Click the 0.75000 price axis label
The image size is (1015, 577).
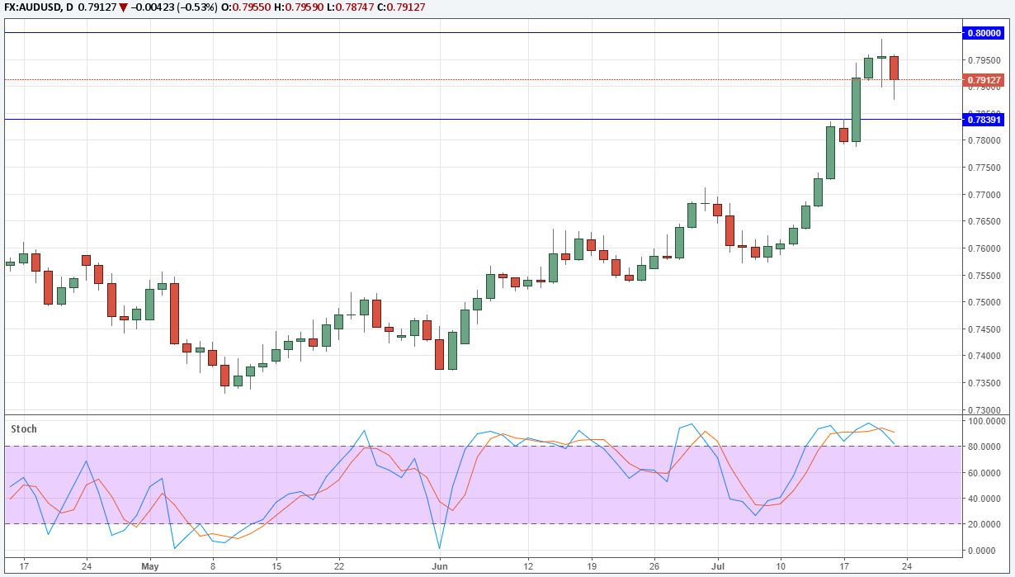(984, 302)
